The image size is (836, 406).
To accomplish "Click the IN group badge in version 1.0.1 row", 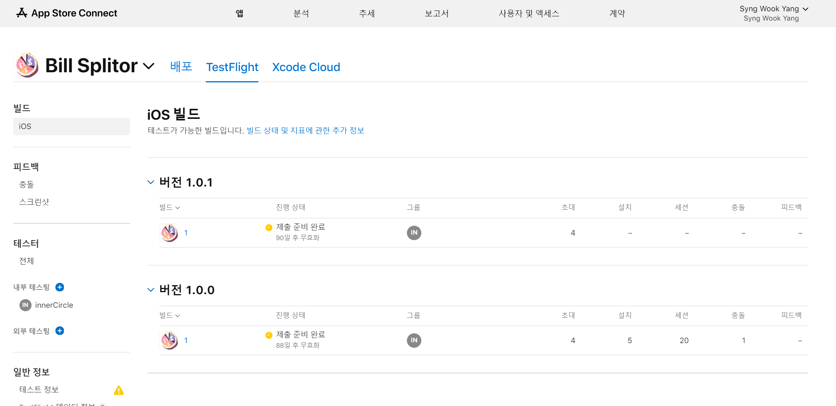I will (414, 233).
